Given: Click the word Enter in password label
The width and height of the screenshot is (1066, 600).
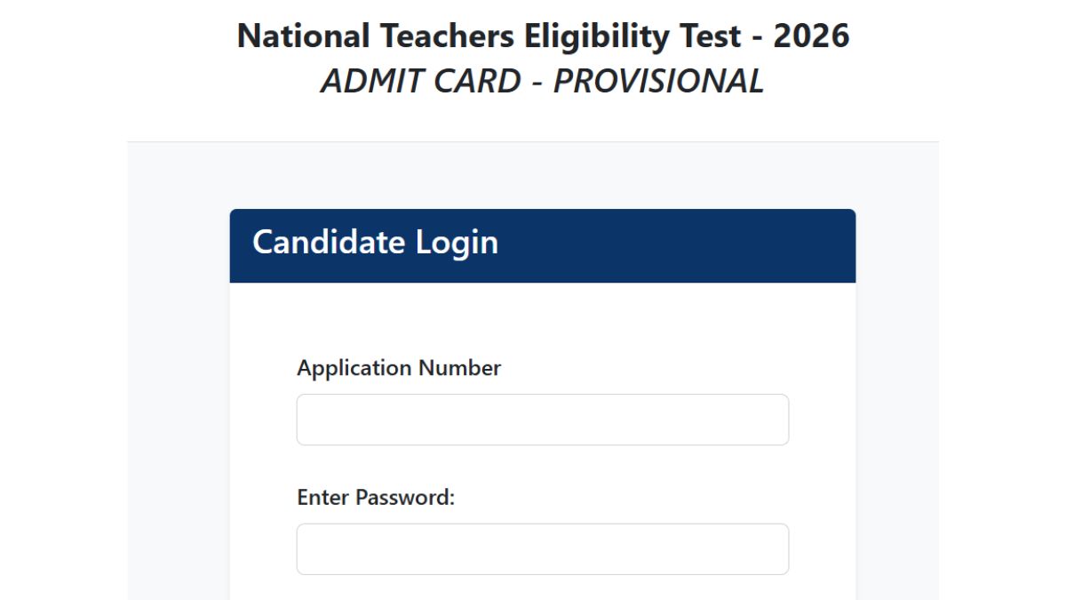Looking at the screenshot, I should point(323,498).
